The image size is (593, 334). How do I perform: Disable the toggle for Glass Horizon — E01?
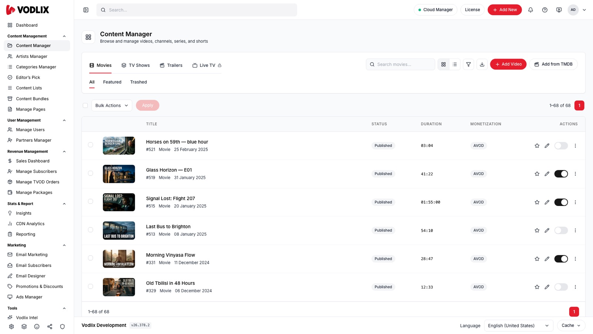(561, 174)
